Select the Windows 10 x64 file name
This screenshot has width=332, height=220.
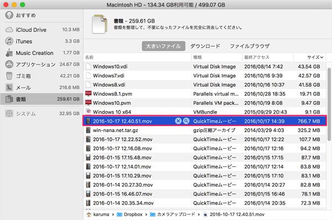pos(112,112)
